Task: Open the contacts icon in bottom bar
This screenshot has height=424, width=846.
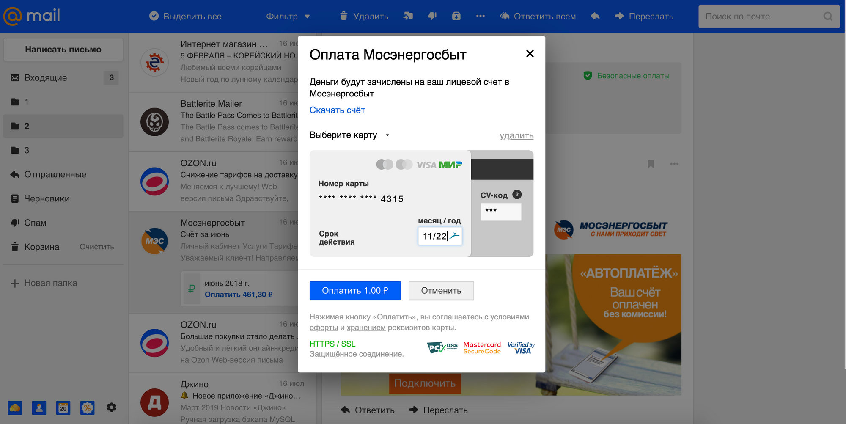Action: click(39, 408)
